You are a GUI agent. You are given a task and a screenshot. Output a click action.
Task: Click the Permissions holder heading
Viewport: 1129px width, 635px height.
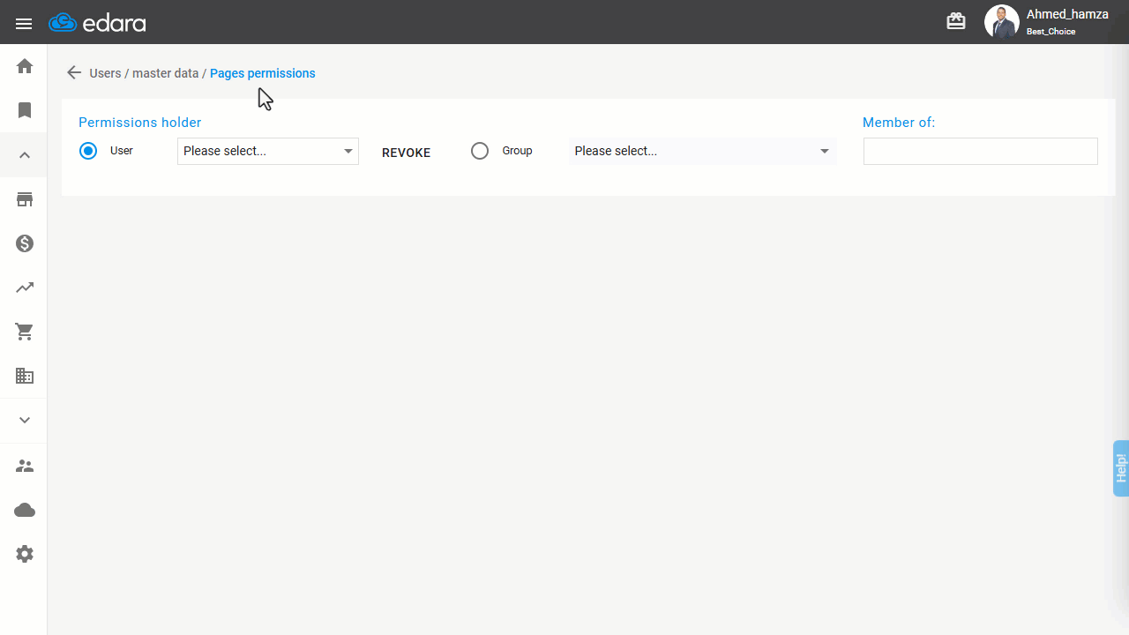[140, 123]
